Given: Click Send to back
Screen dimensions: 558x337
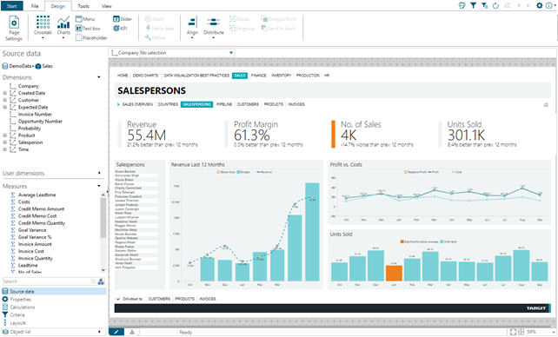Looking at the screenshot, I should coord(278,29).
